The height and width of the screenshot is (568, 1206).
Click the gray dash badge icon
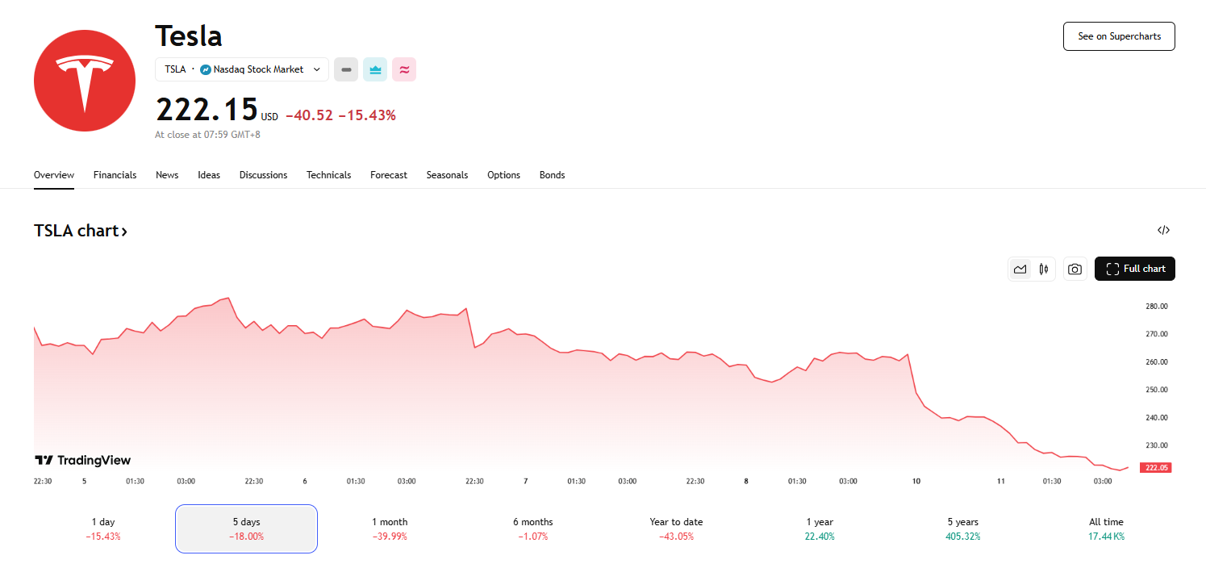coord(346,69)
